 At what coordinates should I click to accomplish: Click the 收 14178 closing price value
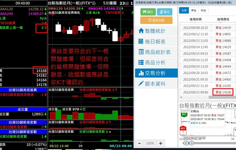(x=41, y=85)
